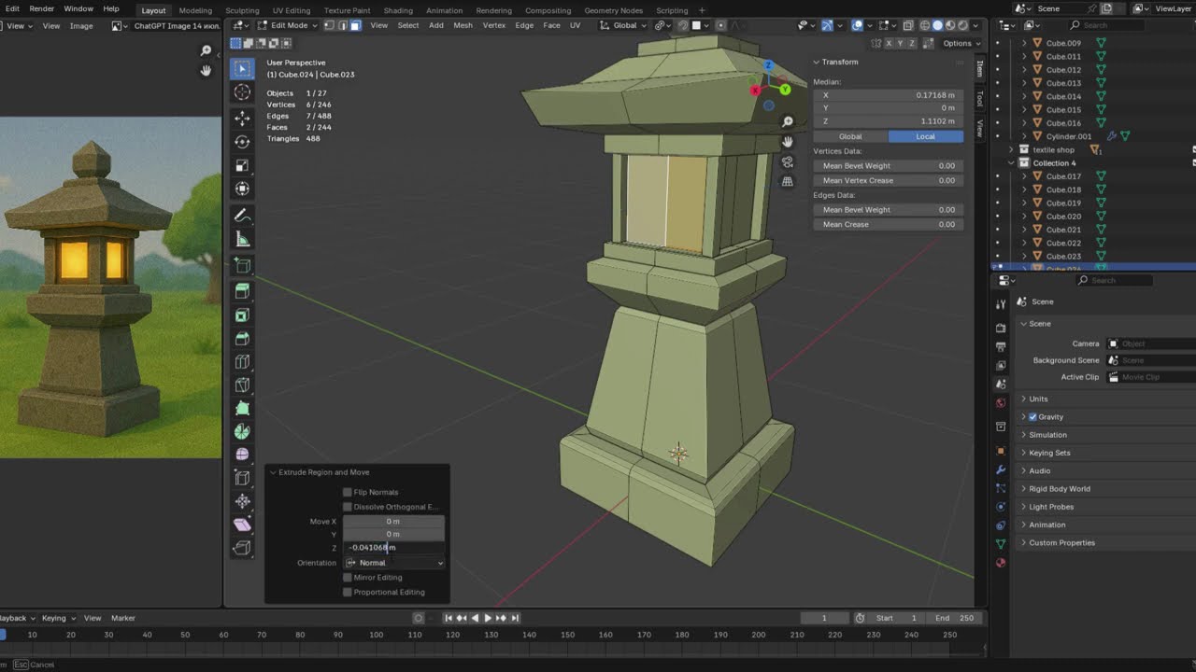Select the Loop Cut tool
This screenshot has width=1196, height=672.
click(x=242, y=362)
